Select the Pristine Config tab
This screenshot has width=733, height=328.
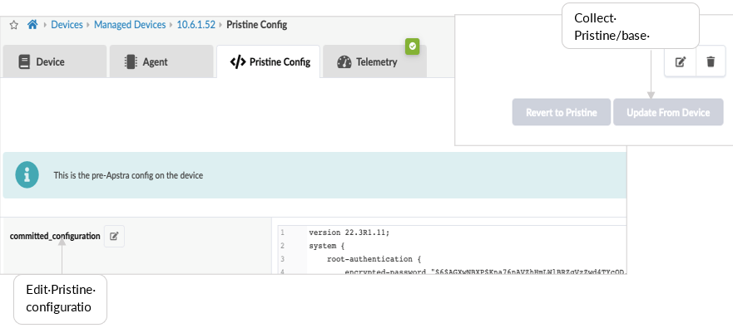269,61
